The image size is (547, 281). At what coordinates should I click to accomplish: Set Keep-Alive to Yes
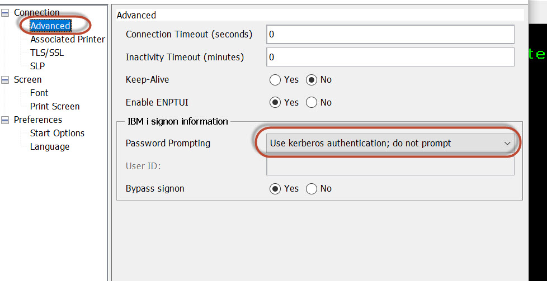coord(275,80)
